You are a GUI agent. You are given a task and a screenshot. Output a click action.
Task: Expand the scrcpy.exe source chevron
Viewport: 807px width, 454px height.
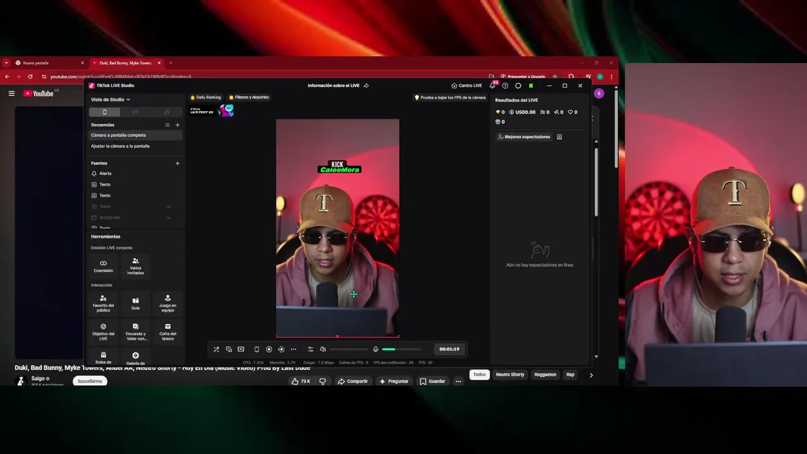pyautogui.click(x=168, y=218)
